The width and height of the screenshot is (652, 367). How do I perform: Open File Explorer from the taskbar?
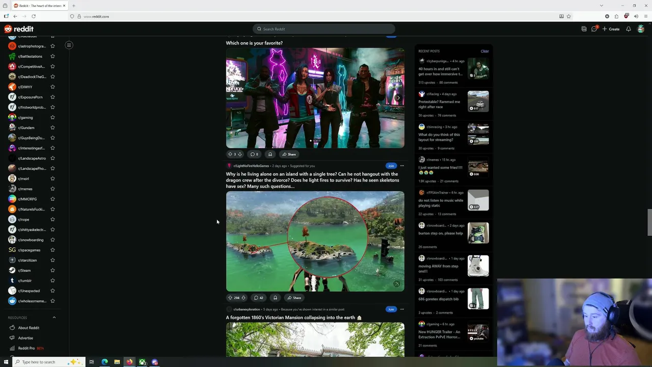click(x=117, y=362)
